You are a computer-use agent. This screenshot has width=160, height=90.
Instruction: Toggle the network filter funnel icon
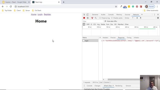pyautogui.click(x=92, y=18)
